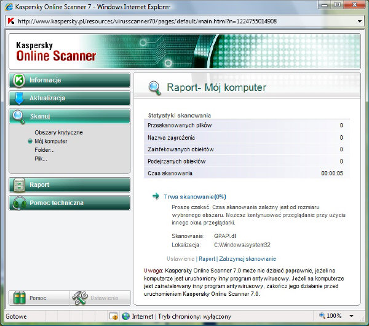The height and width of the screenshot is (326, 369).
Task: Click the headset icon beside Pomoc techniczna
Action: click(x=19, y=203)
